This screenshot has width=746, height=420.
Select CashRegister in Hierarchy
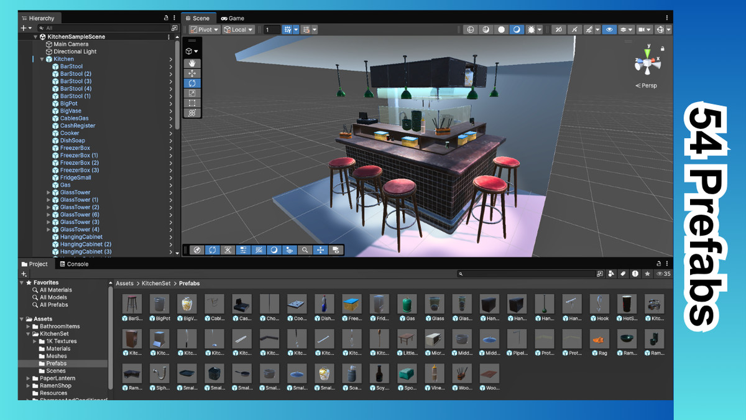[x=78, y=126]
